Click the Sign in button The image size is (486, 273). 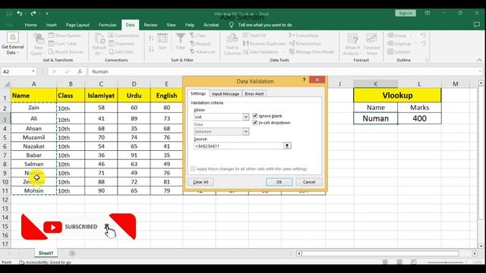point(406,14)
